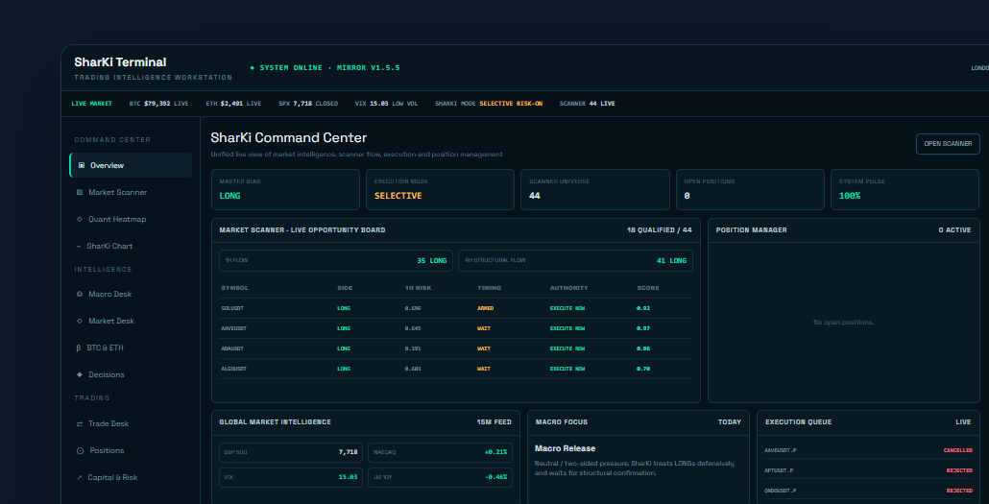Click the S&P 500 7,718 tile
Image resolution: width=989 pixels, height=504 pixels.
click(x=291, y=452)
